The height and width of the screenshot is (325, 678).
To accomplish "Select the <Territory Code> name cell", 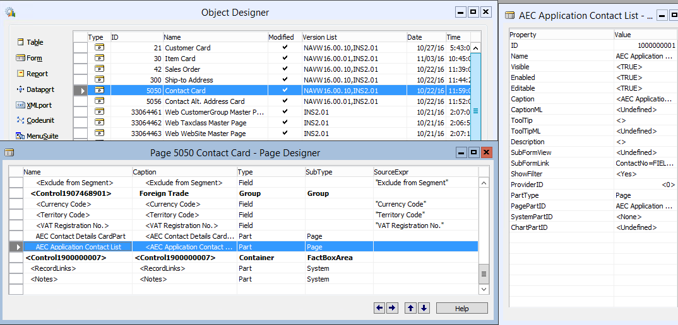I will (78, 215).
